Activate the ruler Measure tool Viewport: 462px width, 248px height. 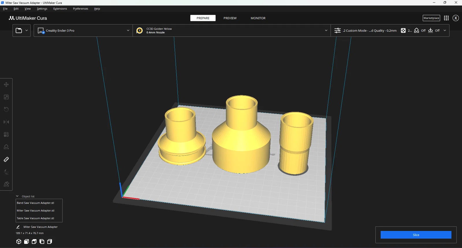pyautogui.click(x=6, y=159)
